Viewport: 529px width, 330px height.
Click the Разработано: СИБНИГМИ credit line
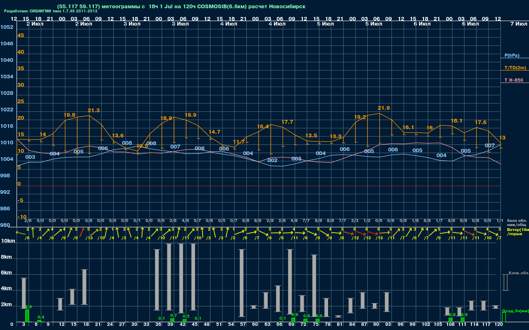(x=50, y=11)
